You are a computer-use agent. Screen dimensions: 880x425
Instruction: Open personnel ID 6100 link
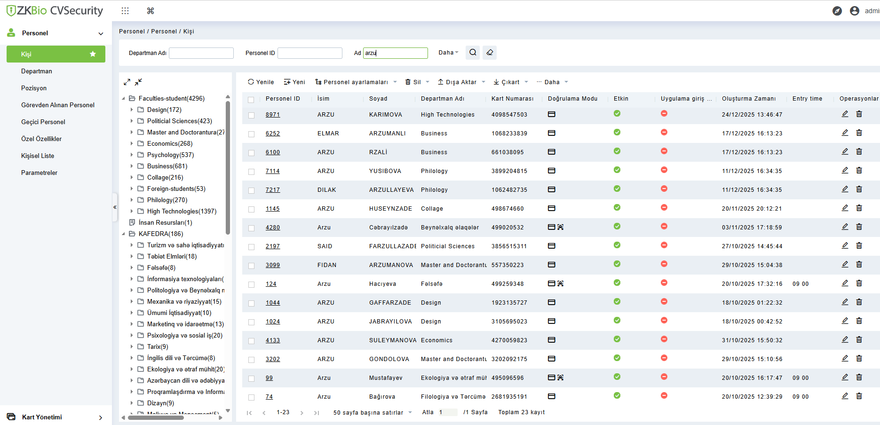point(273,152)
